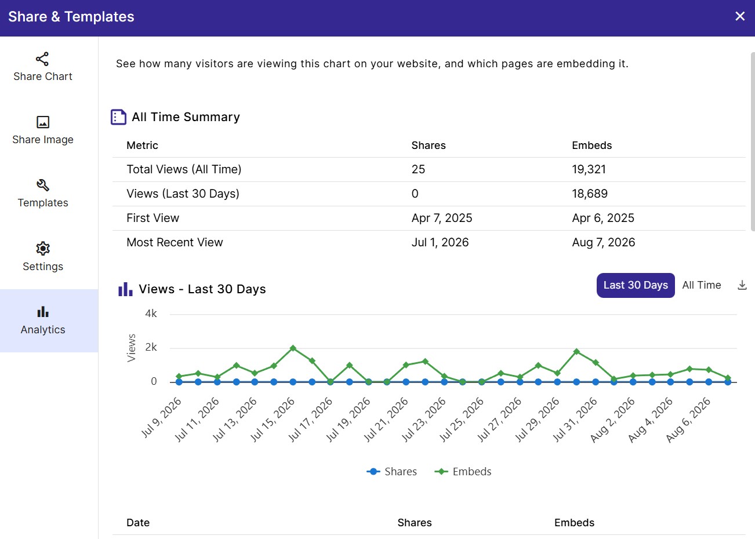Click the '18,689' embeds last 30 days value
This screenshot has height=539, width=755.
(590, 194)
